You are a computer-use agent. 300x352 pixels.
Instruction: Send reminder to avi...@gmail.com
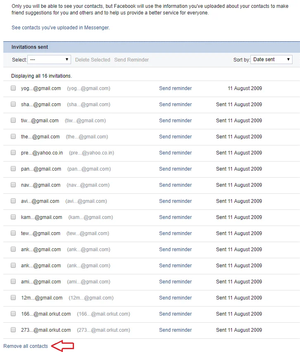pyautogui.click(x=175, y=201)
